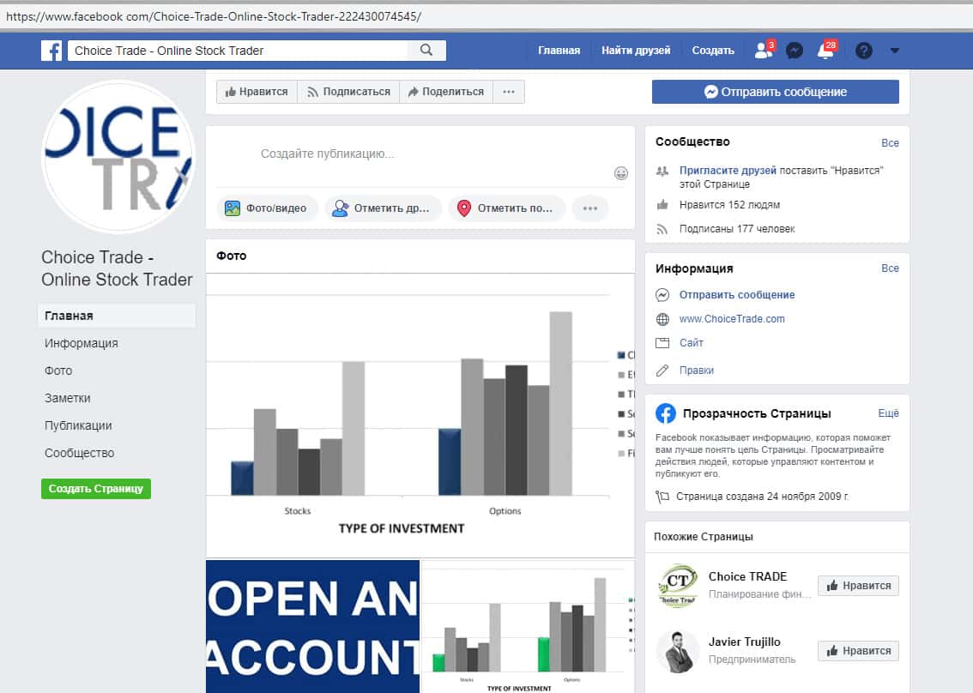Click Javier Trujillo profile photo
This screenshot has height=693, width=973.
click(678, 652)
